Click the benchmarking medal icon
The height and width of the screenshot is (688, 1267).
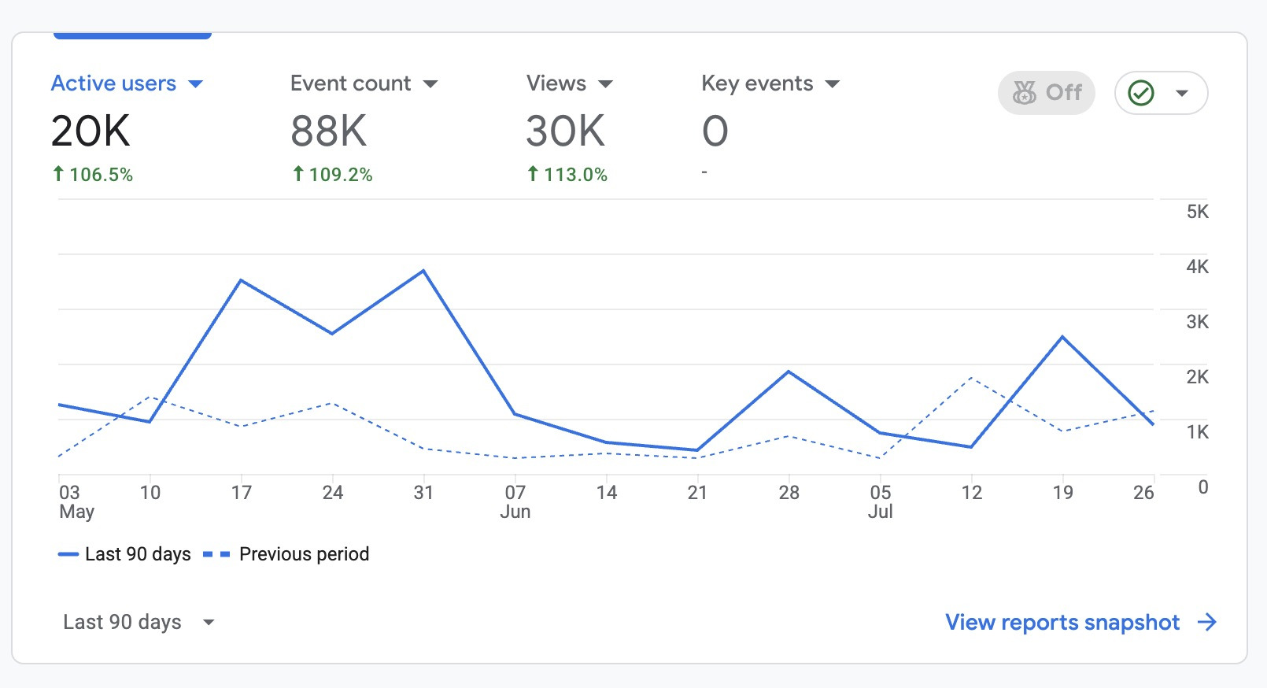coord(1024,93)
